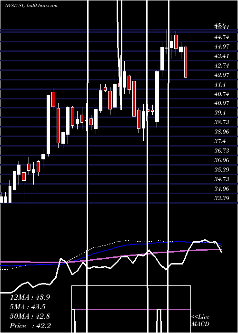Click the last red candlestick near 42.07
Screen dimensions: 238x333
point(186,62)
